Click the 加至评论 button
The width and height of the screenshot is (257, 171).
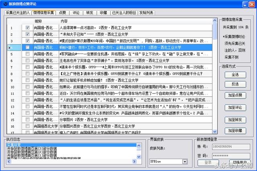coord(235,108)
